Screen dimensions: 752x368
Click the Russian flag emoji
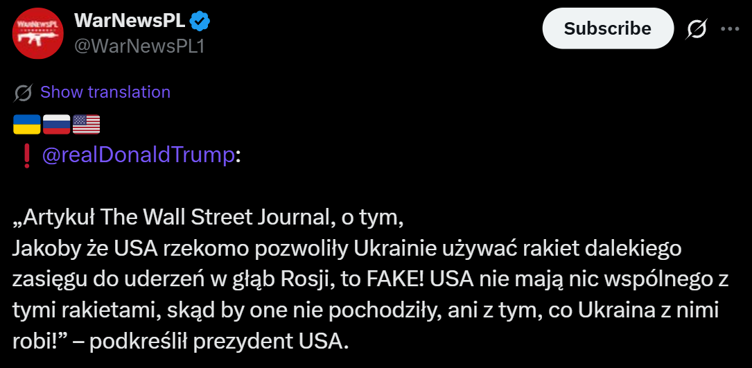coord(56,124)
